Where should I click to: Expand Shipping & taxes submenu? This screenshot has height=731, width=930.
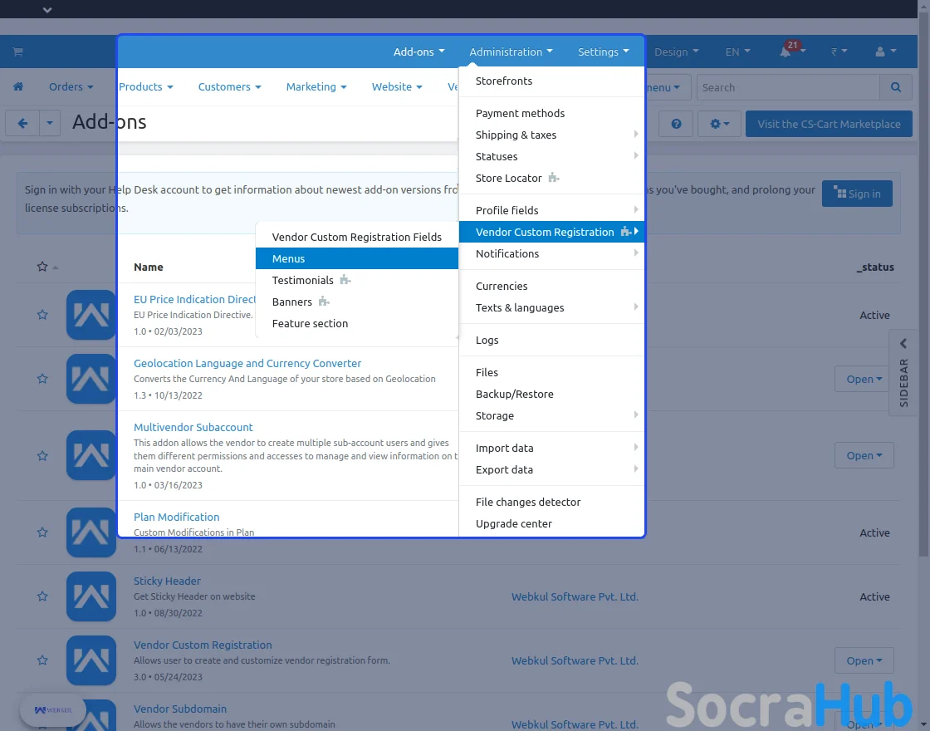(551, 135)
